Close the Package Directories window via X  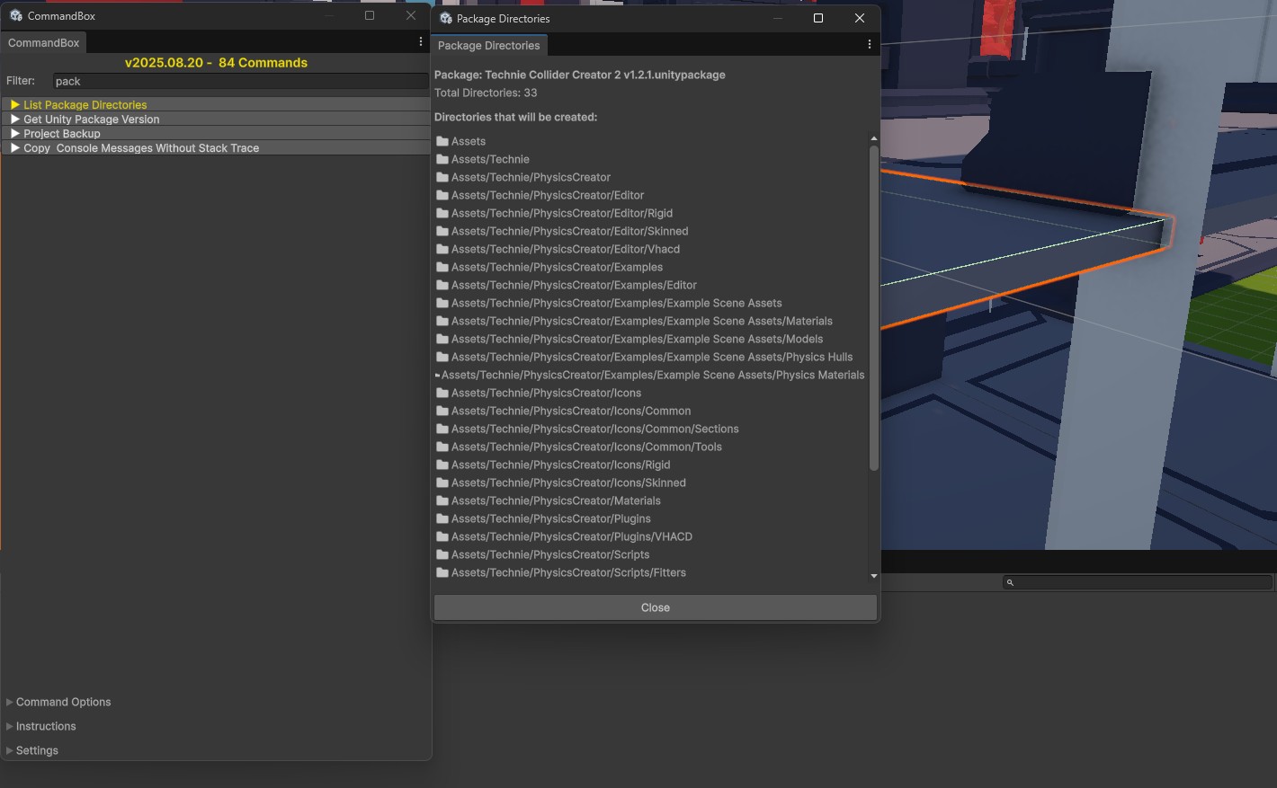tap(860, 18)
